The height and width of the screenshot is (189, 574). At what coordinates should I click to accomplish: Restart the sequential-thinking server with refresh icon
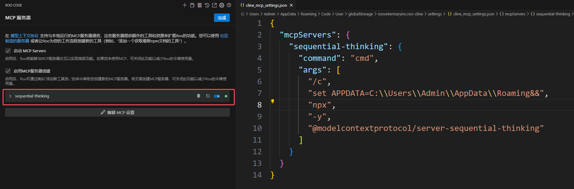208,96
